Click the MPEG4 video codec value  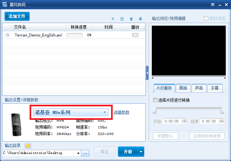pos(63,127)
